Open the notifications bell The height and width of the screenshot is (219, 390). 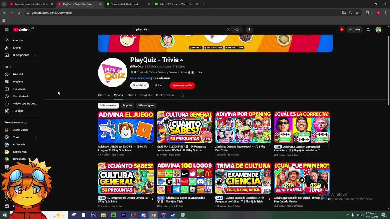(368, 30)
